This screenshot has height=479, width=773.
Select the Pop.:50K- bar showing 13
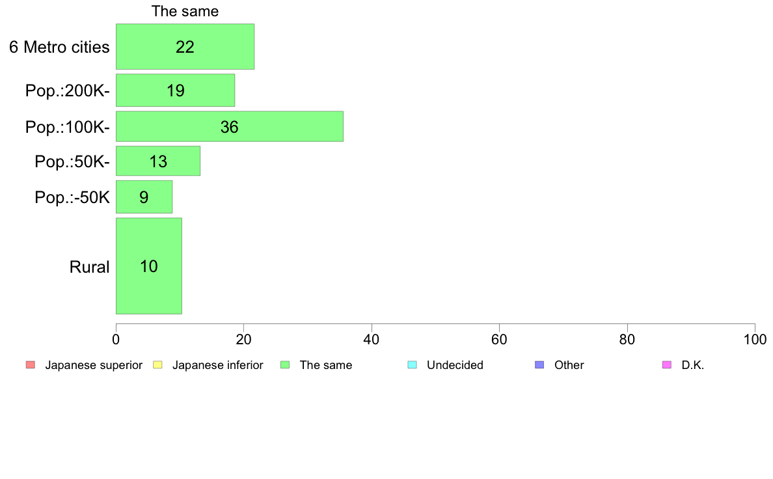pyautogui.click(x=157, y=161)
